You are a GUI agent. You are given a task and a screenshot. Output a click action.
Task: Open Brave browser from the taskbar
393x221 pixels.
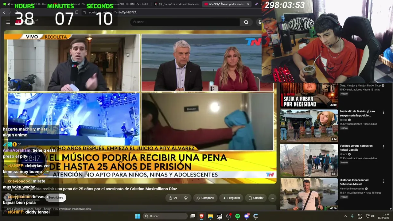pyautogui.click(x=201, y=216)
